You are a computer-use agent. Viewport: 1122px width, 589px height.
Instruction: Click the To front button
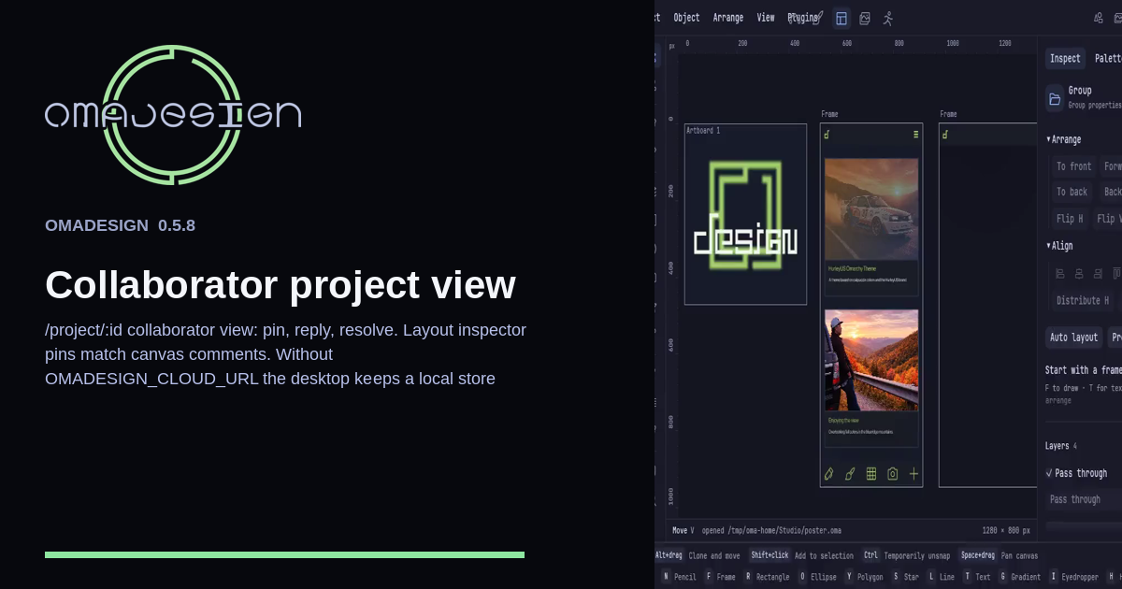(1073, 166)
